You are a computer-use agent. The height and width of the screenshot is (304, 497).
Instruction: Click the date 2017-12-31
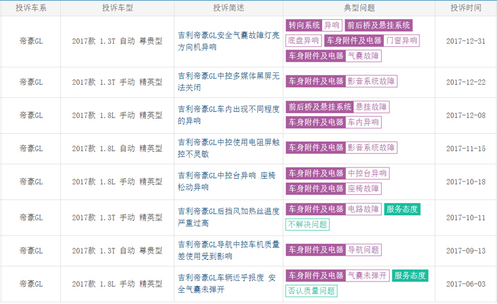tap(466, 41)
